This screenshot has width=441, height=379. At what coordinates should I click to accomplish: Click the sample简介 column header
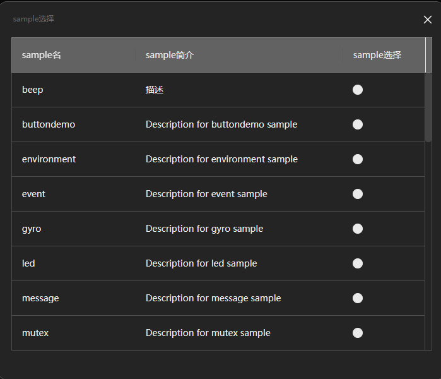(170, 55)
